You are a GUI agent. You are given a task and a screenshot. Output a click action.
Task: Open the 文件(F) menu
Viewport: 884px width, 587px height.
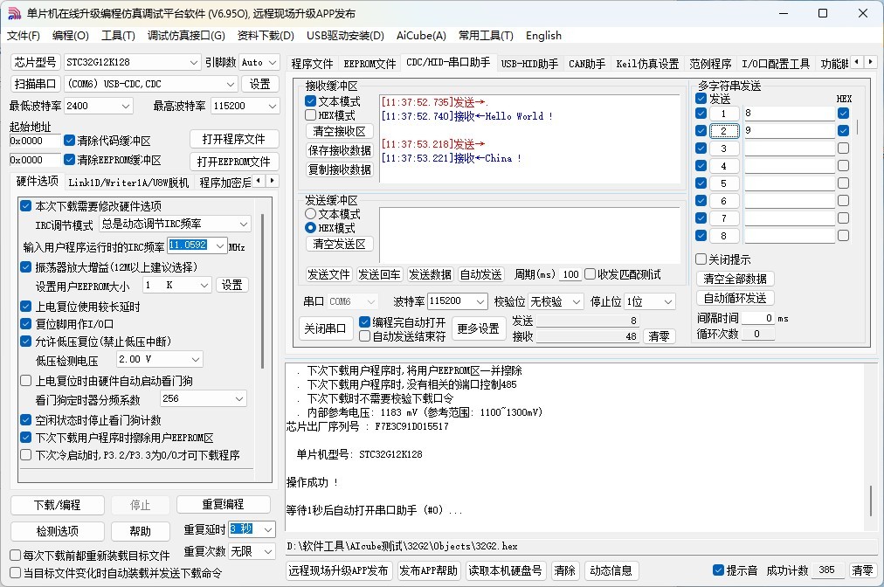(23, 36)
